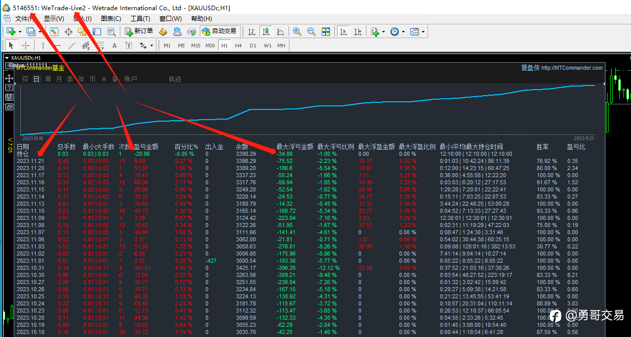Click the panel question mark help icon

tap(9, 88)
